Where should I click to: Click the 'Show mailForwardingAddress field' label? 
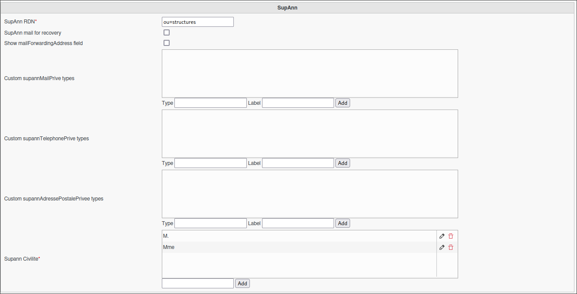point(43,43)
